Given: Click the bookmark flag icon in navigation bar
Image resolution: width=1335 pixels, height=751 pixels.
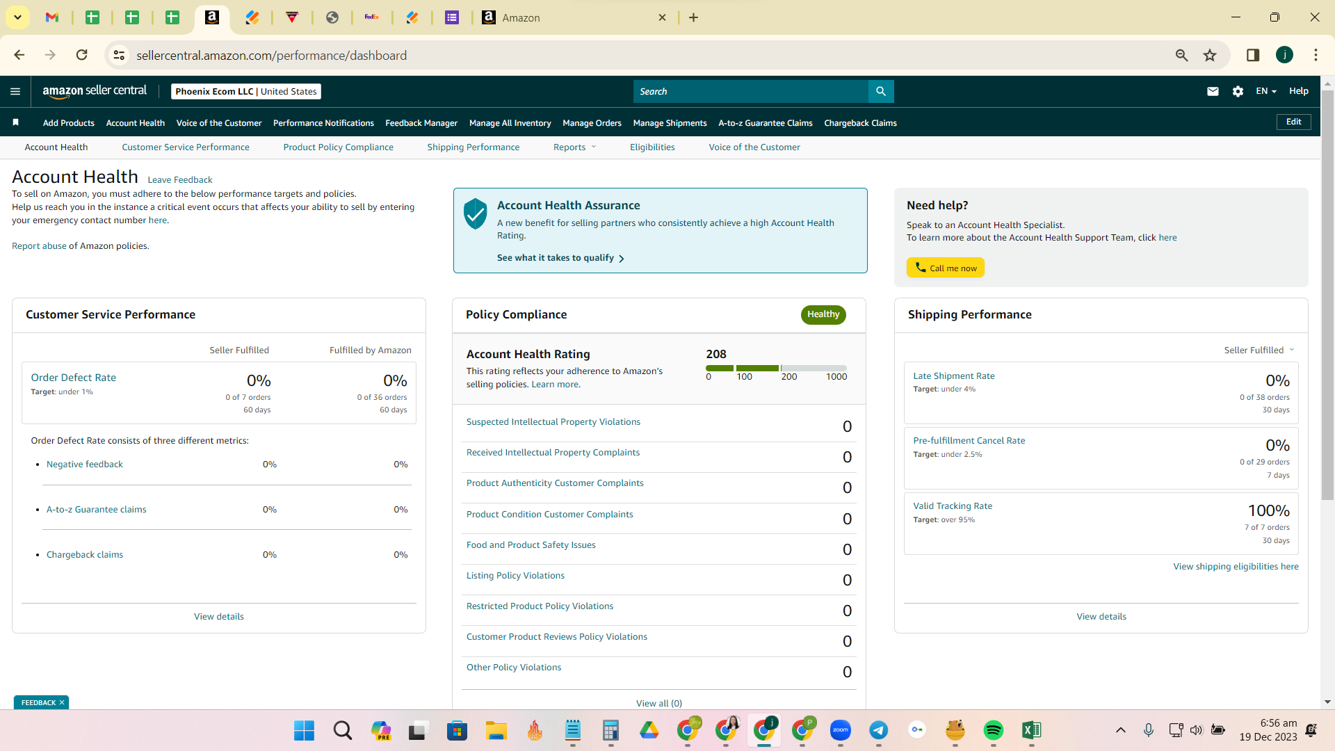Looking at the screenshot, I should click(15, 122).
